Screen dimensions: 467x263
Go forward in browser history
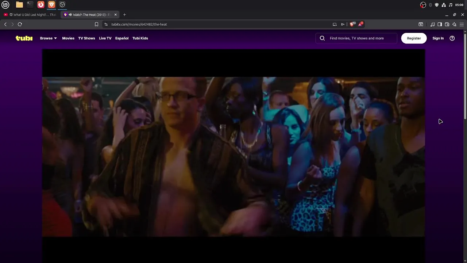click(x=12, y=24)
